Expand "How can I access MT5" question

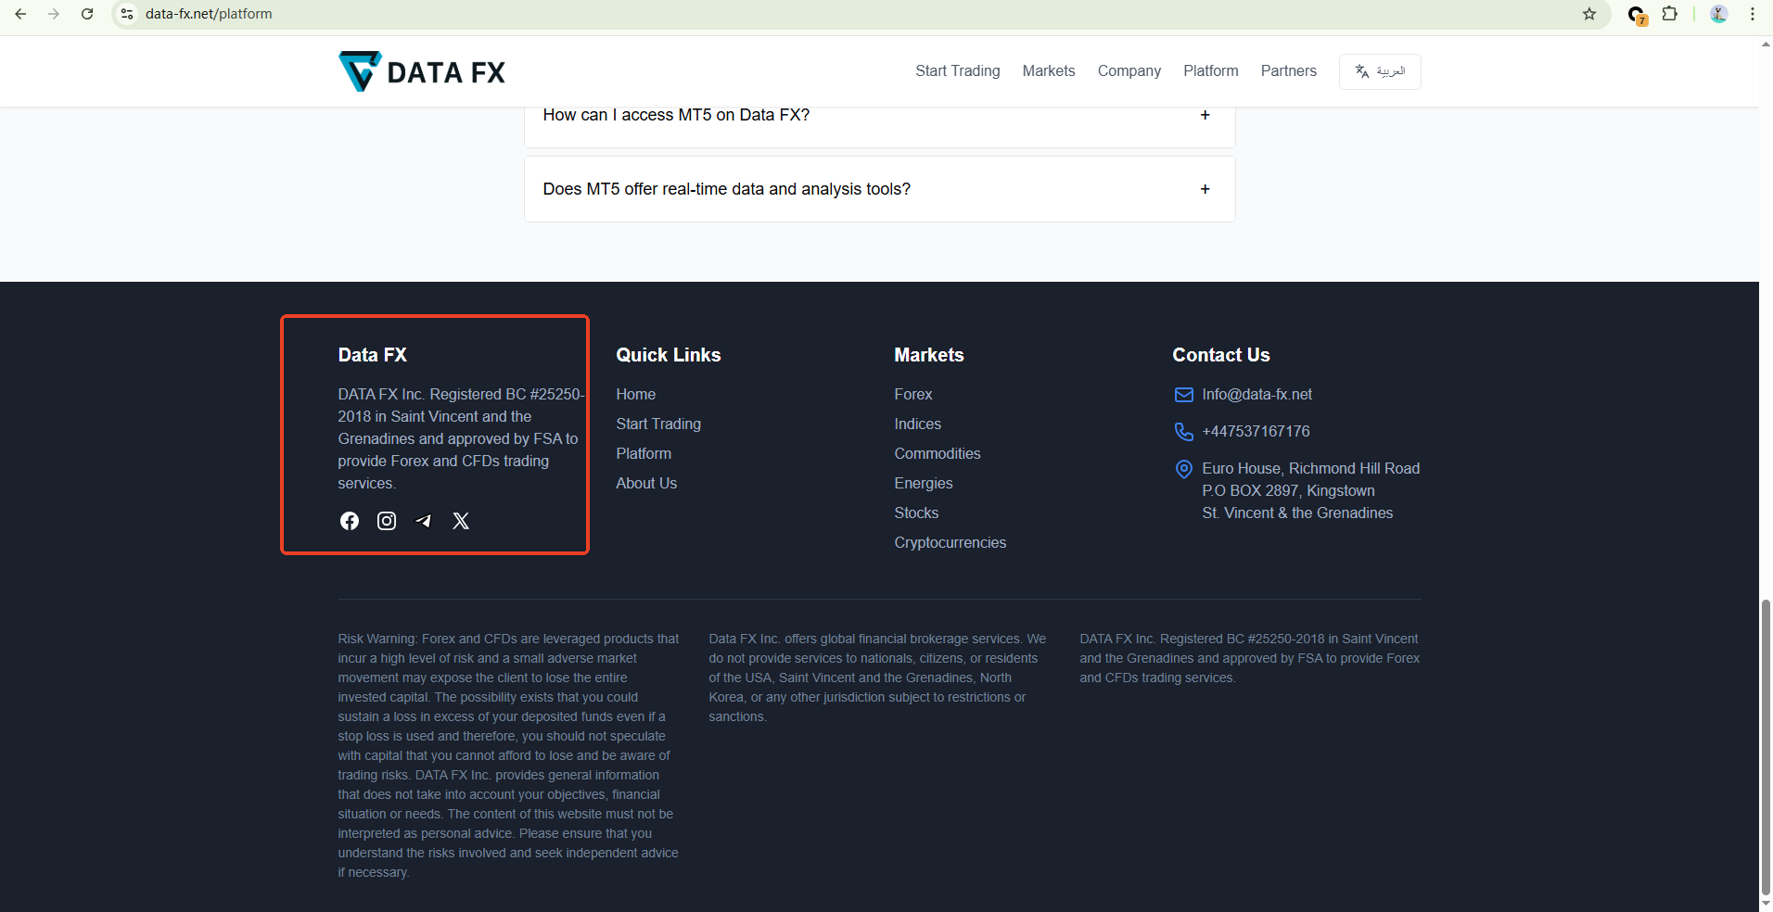click(x=1205, y=115)
